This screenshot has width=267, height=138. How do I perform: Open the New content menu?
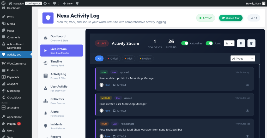tap(68, 3)
